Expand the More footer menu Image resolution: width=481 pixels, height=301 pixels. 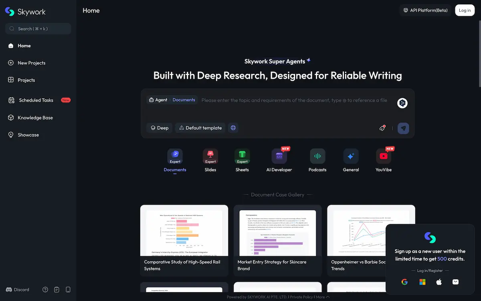323,297
